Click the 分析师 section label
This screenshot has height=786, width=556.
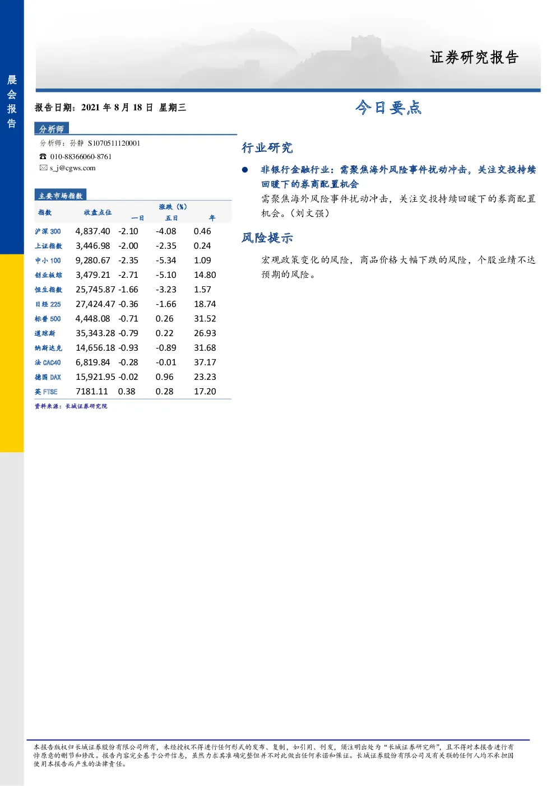(52, 129)
